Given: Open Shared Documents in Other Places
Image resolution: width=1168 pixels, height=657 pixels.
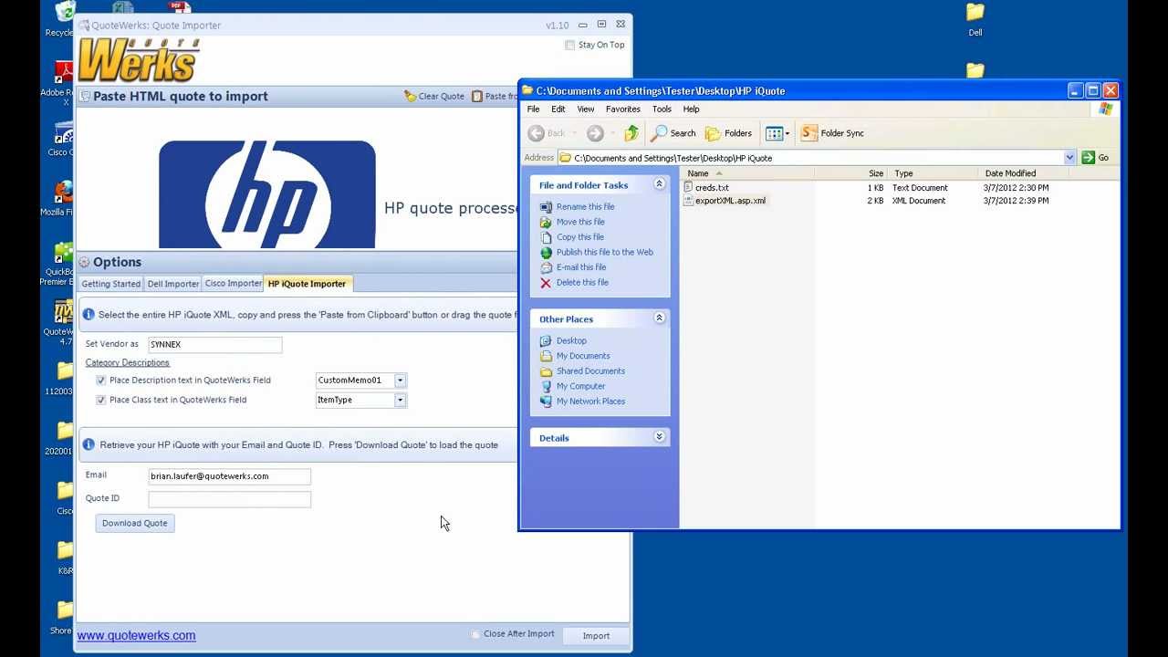Looking at the screenshot, I should pyautogui.click(x=590, y=371).
